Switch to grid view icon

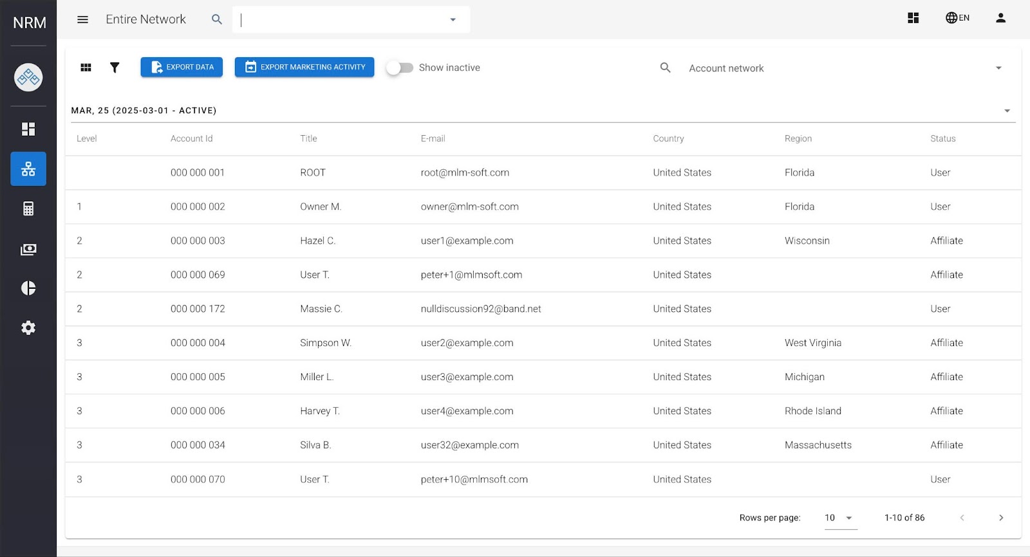click(x=86, y=68)
